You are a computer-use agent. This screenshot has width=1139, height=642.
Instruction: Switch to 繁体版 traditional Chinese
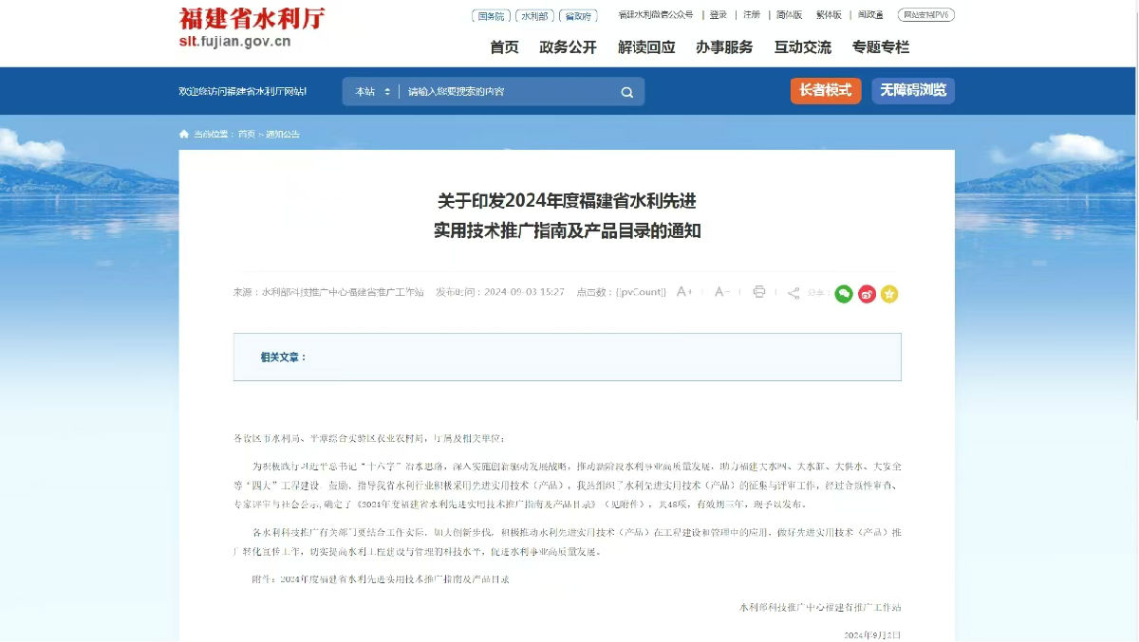tap(829, 15)
